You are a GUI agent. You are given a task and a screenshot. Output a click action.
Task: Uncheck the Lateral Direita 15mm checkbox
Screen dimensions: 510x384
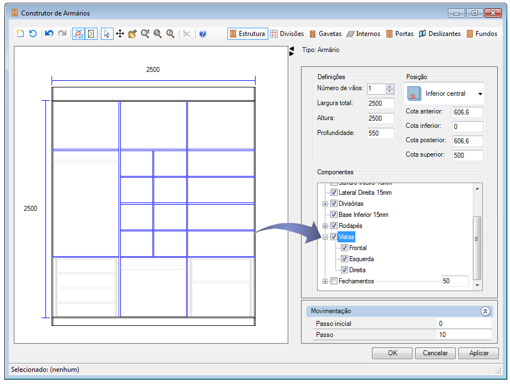334,193
